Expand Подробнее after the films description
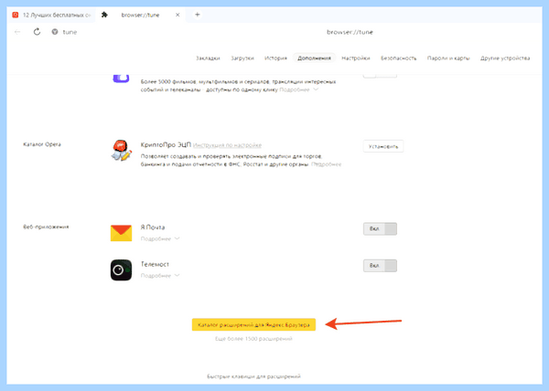This screenshot has height=391, width=549. coord(298,90)
